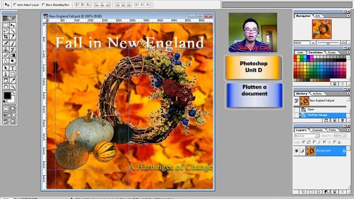Select the Rectangular Marquee tool
The image size is (354, 199).
pos(6,25)
